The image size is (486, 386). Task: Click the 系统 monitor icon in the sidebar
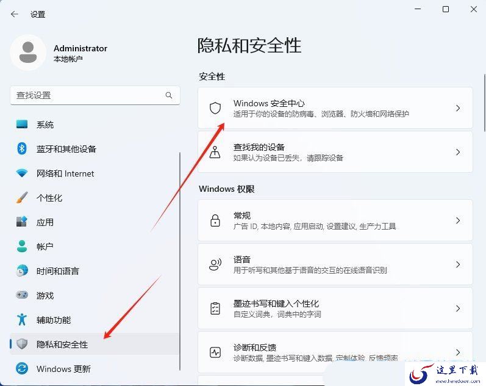point(22,125)
